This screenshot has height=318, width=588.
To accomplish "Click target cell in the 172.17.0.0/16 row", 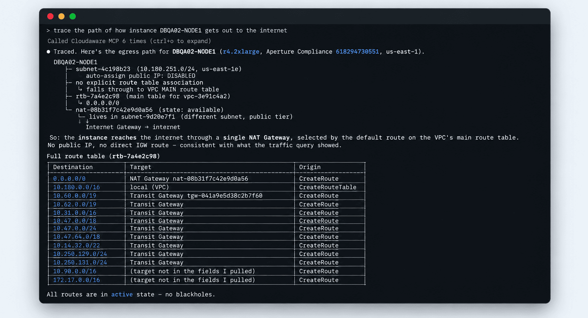I will 192,280.
